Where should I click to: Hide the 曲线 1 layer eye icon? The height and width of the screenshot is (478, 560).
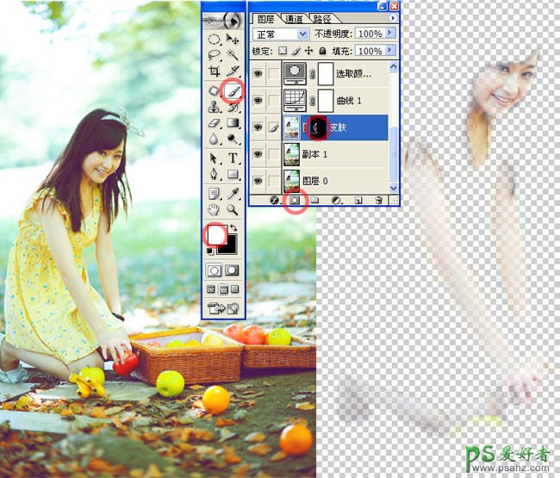[x=258, y=102]
